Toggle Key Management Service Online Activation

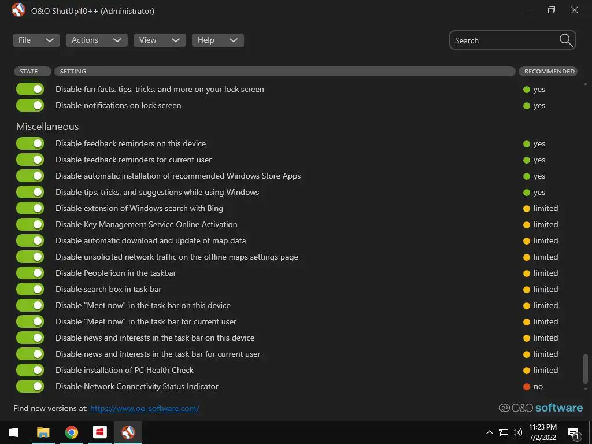tap(30, 225)
